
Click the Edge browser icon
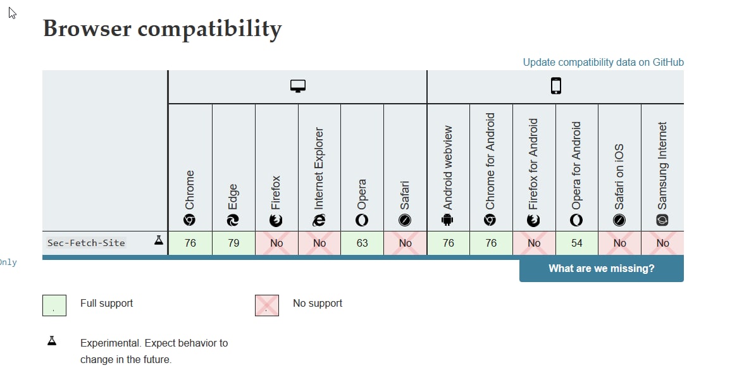pyautogui.click(x=233, y=220)
